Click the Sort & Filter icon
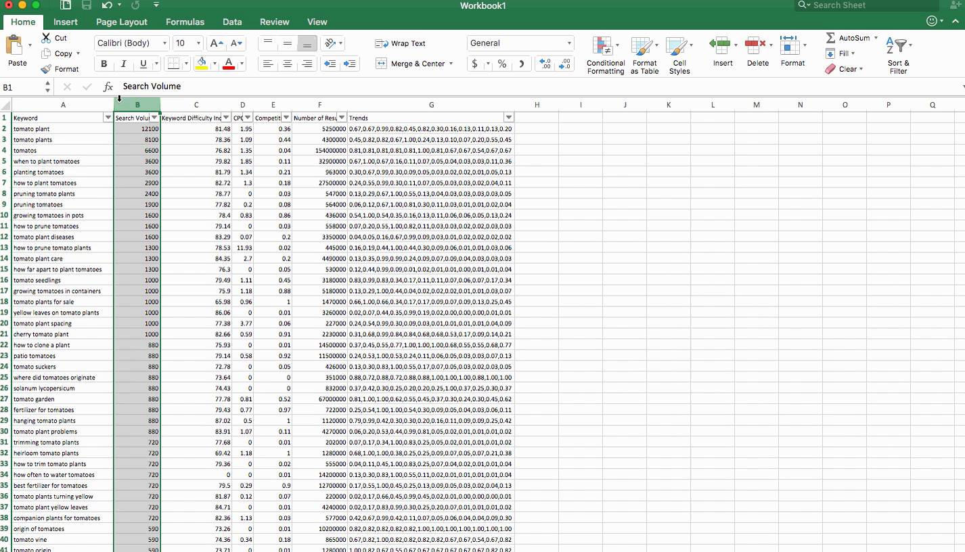 coord(898,47)
